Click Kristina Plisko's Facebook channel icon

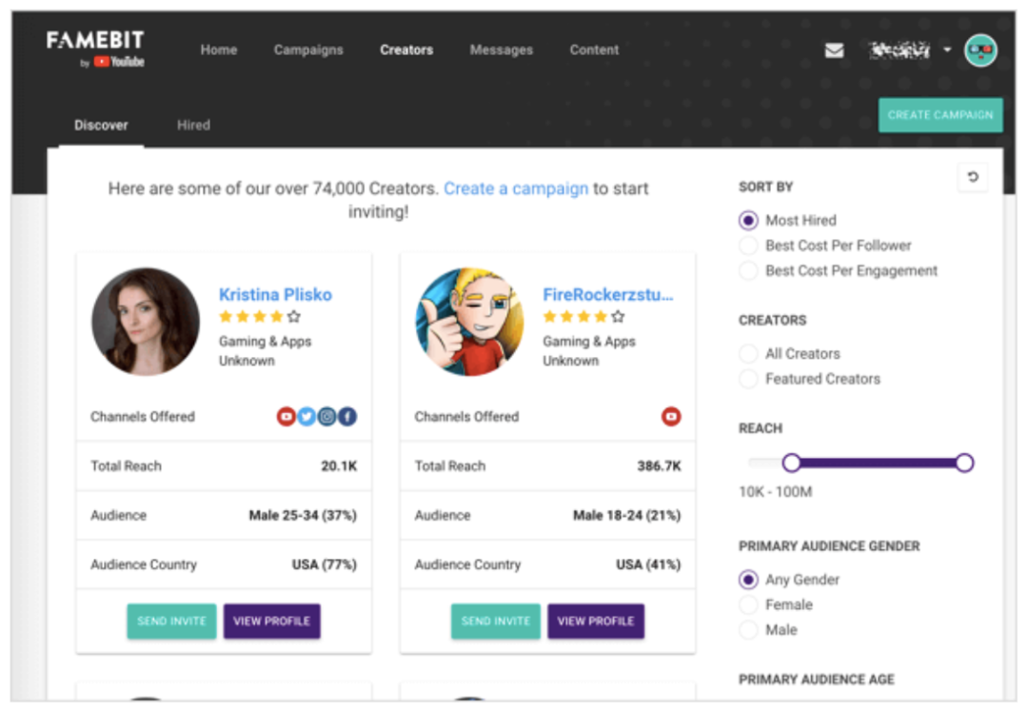[346, 416]
